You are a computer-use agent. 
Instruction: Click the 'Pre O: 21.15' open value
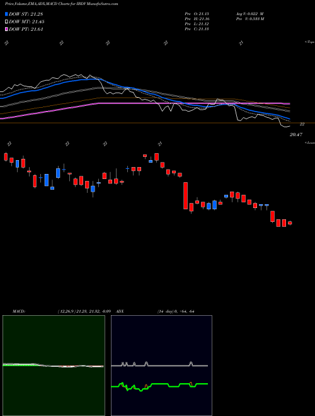tap(197, 14)
